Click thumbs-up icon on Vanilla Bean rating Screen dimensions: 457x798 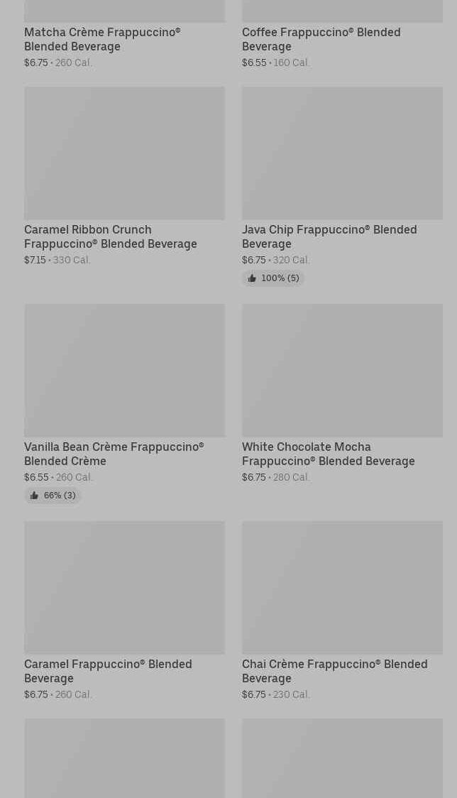pyautogui.click(x=34, y=495)
